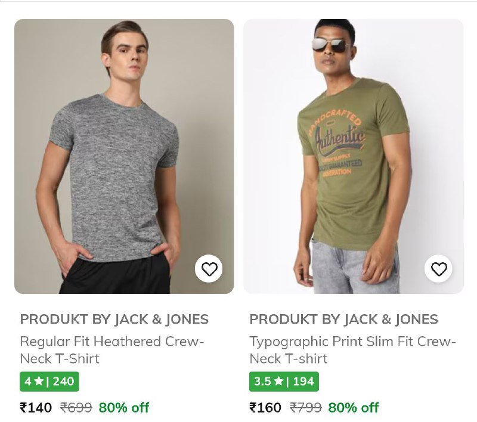The width and height of the screenshot is (477, 422).
Task: Open the olive Authentic print T-shirt photo
Action: (x=353, y=156)
